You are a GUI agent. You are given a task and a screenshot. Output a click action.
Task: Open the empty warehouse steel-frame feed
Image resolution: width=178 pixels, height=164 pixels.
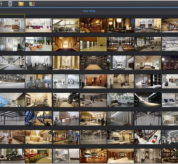[12, 118]
